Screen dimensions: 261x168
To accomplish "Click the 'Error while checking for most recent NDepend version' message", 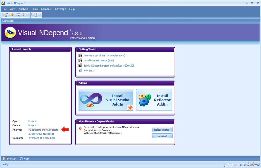I will (x=112, y=130).
